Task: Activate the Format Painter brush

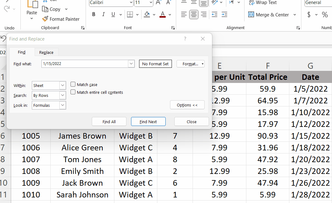Action: click(45, 19)
